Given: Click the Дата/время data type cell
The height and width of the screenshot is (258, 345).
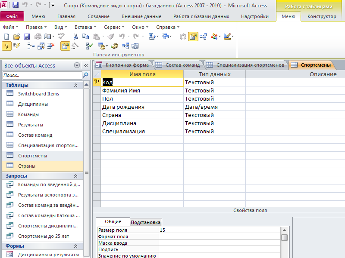Looking at the screenshot, I should pyautogui.click(x=214, y=107).
